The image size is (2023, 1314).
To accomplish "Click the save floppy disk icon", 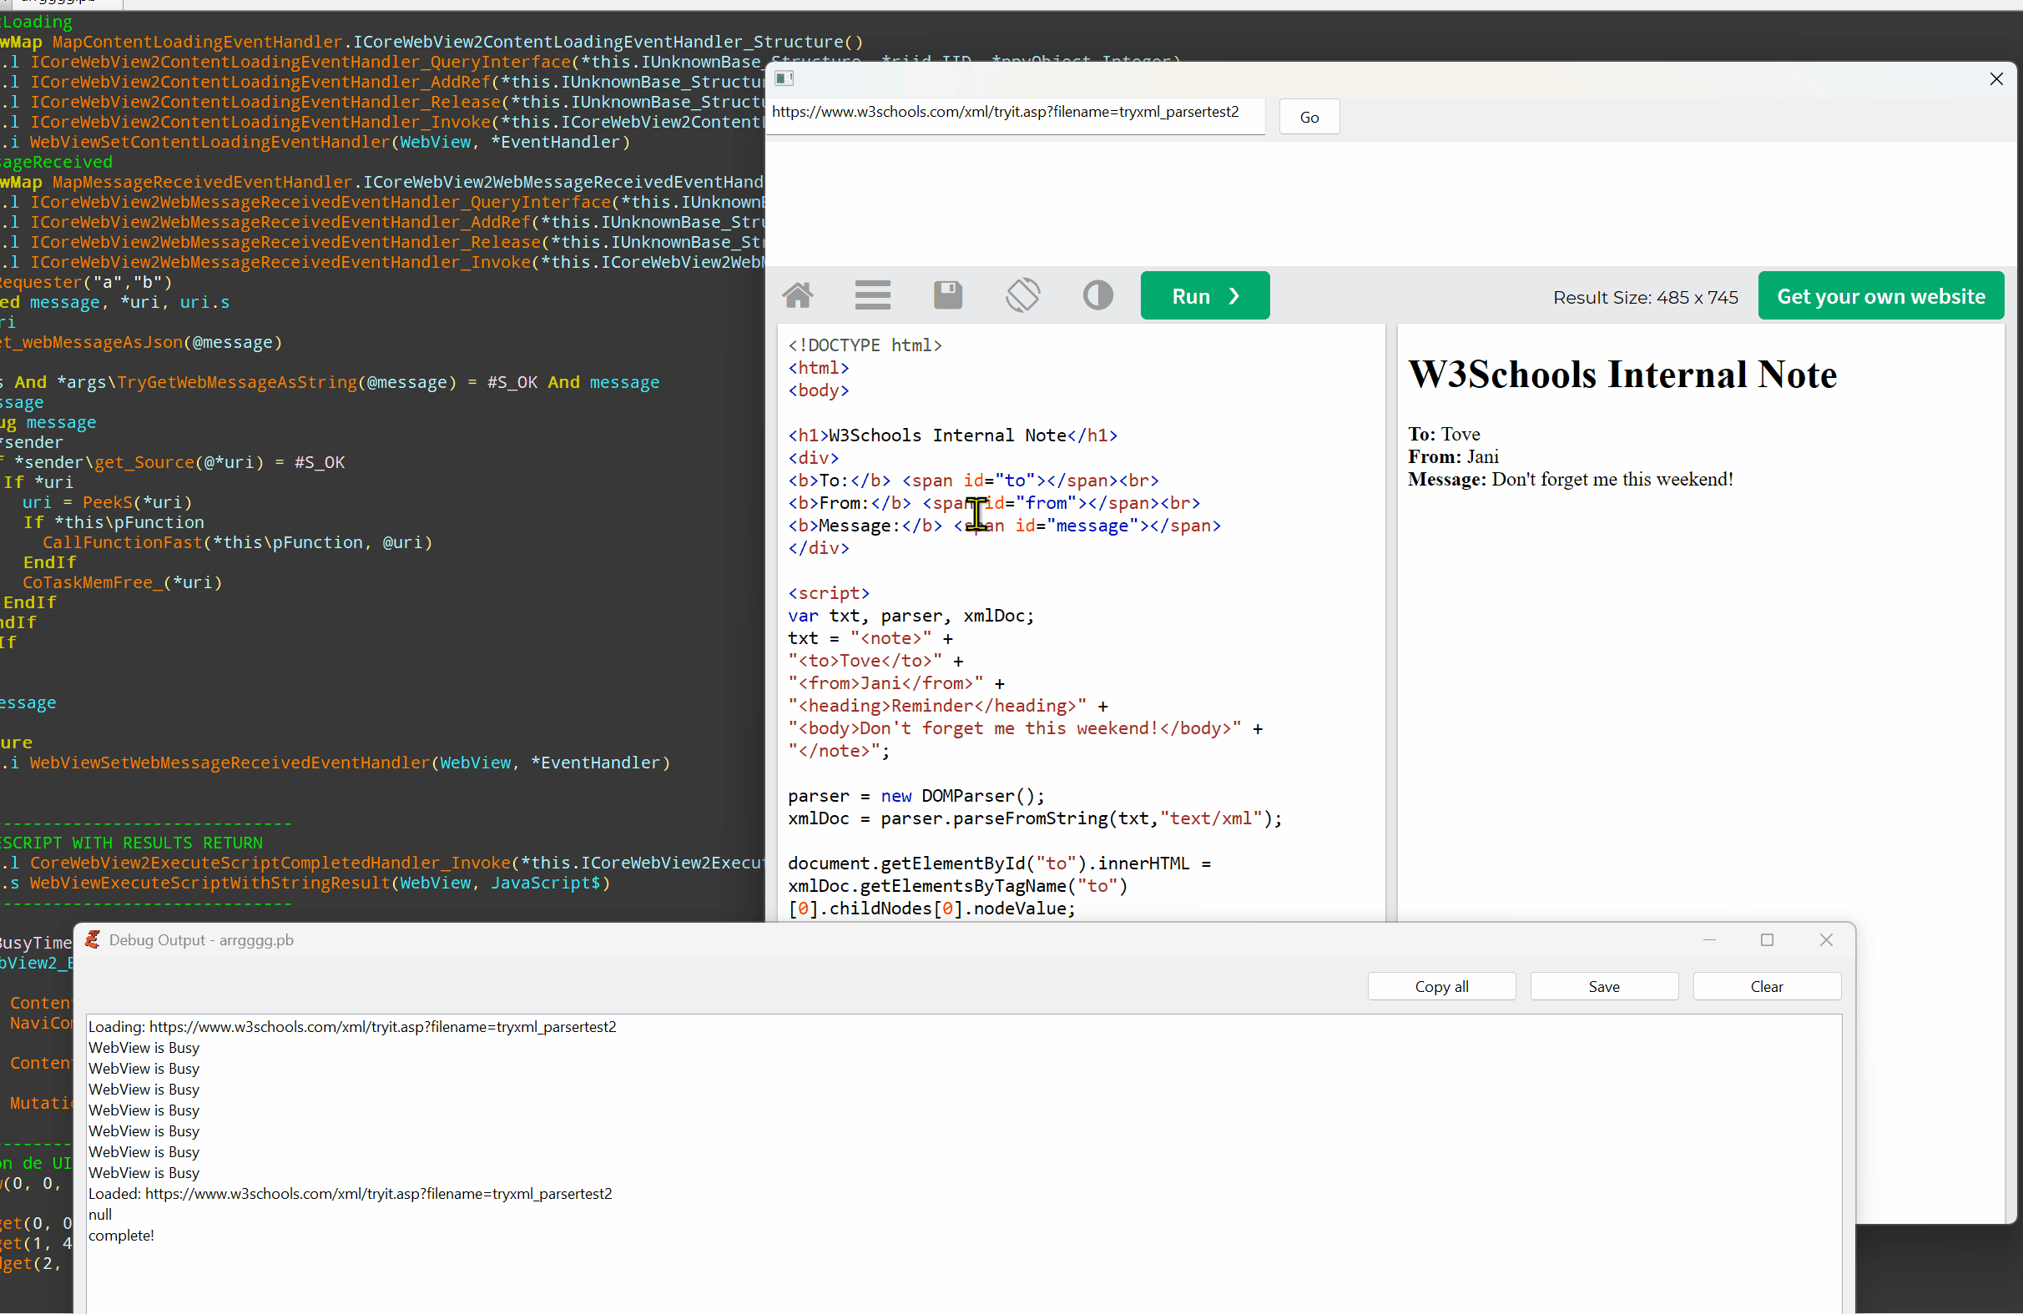I will (948, 295).
